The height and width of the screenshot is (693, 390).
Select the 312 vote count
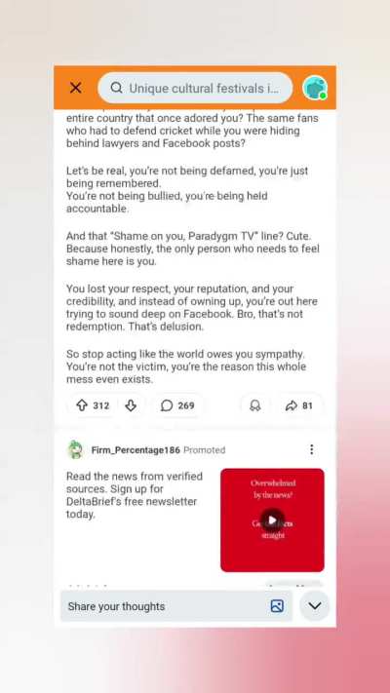[x=100, y=405]
